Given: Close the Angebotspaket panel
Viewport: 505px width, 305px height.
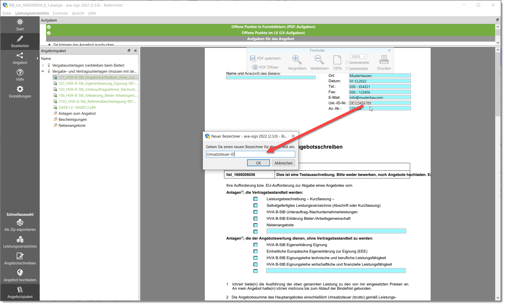Looking at the screenshot, I should pyautogui.click(x=135, y=51).
